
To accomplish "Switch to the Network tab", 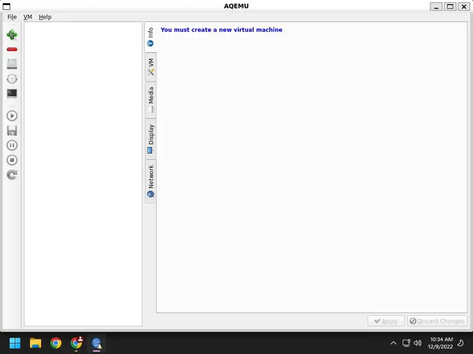I will point(151,181).
